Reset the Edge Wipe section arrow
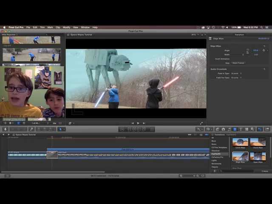The image size is (272, 204). (264, 46)
